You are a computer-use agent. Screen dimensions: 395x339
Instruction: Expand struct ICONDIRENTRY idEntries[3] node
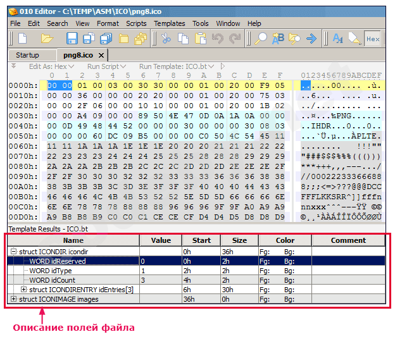[x=24, y=289]
